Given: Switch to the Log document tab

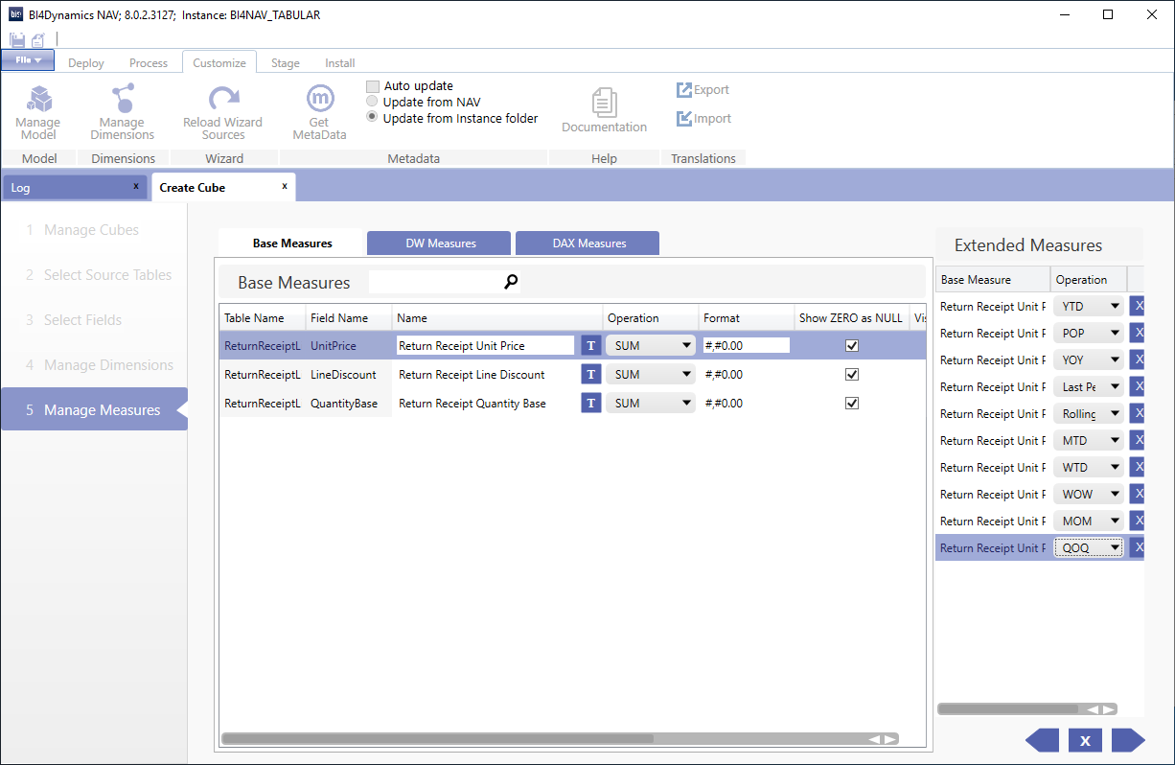Looking at the screenshot, I should [x=75, y=188].
